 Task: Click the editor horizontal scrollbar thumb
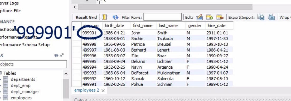coord(165,7)
